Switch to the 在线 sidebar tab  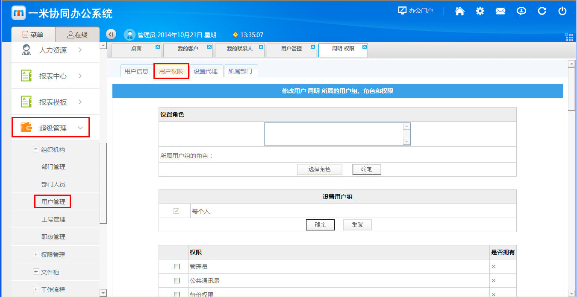pyautogui.click(x=77, y=35)
